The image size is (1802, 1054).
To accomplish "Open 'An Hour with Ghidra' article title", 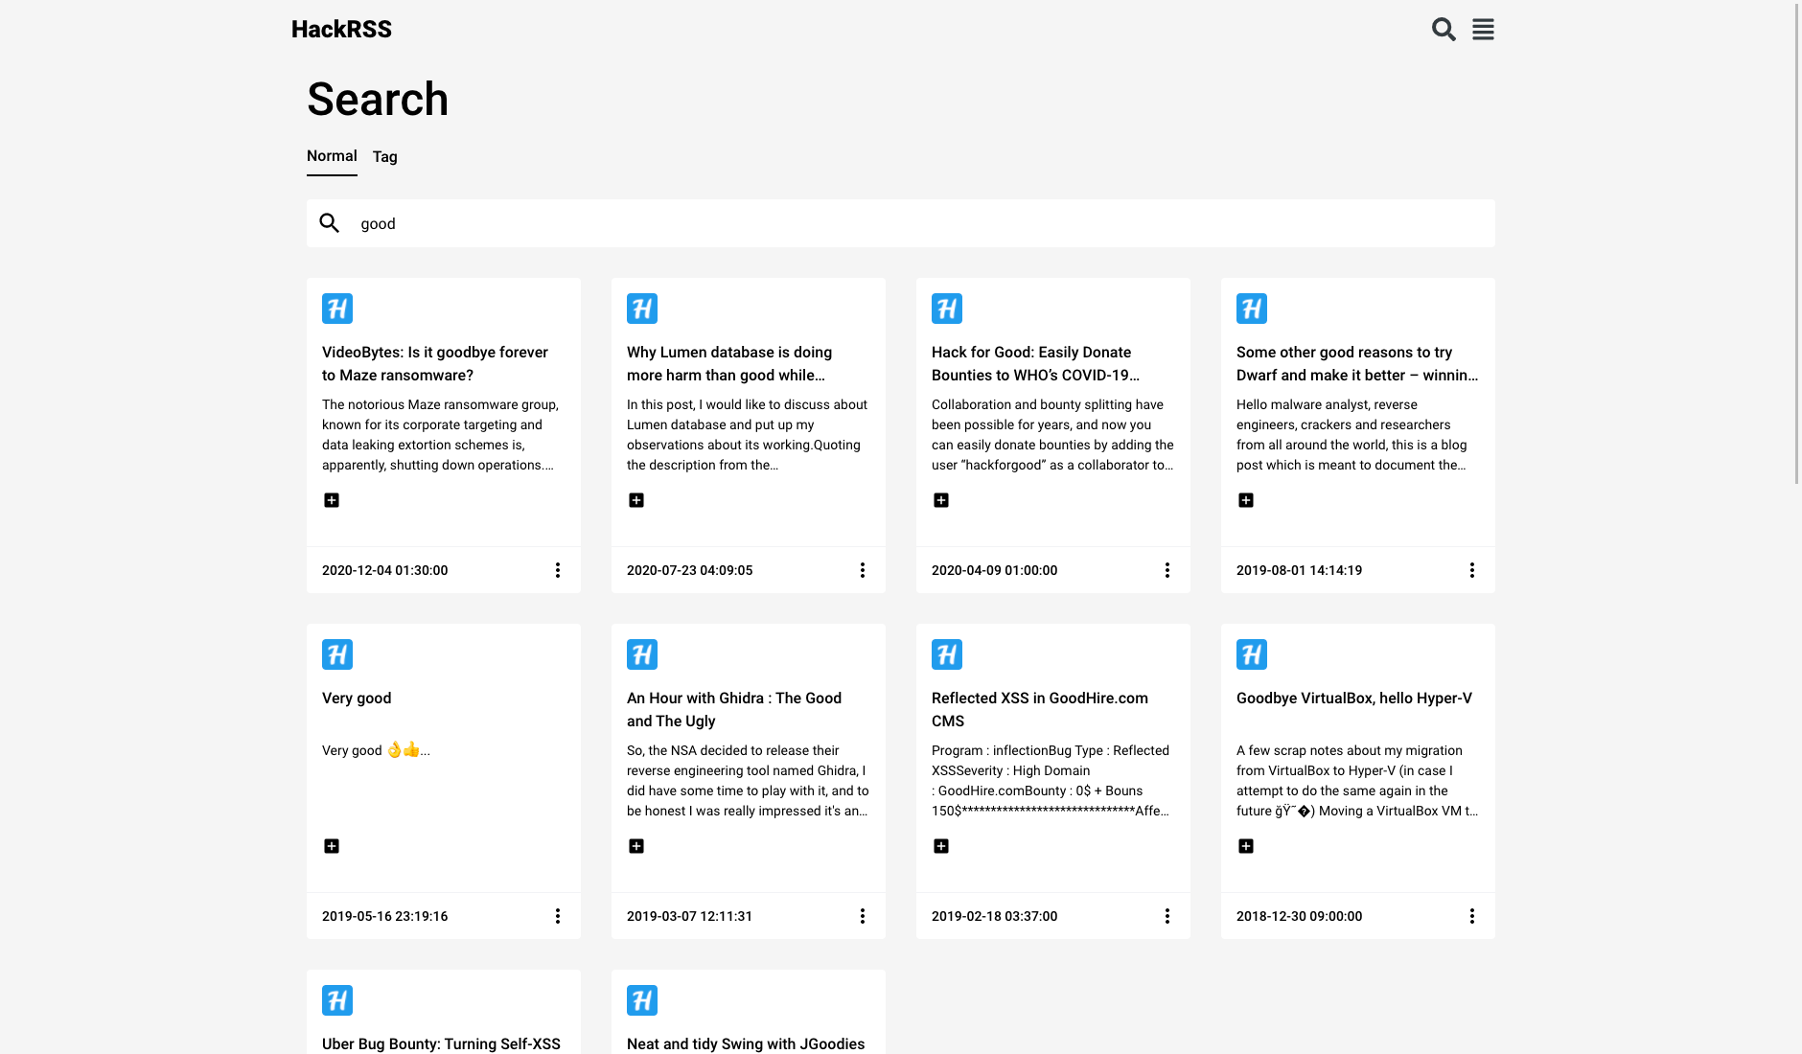I will (734, 710).
